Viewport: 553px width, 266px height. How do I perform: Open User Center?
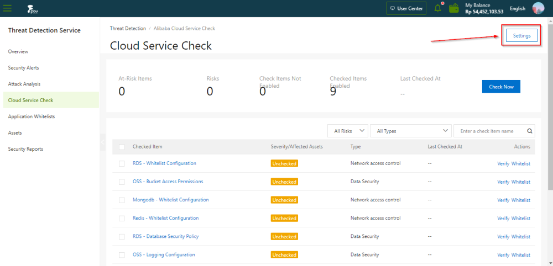click(406, 8)
